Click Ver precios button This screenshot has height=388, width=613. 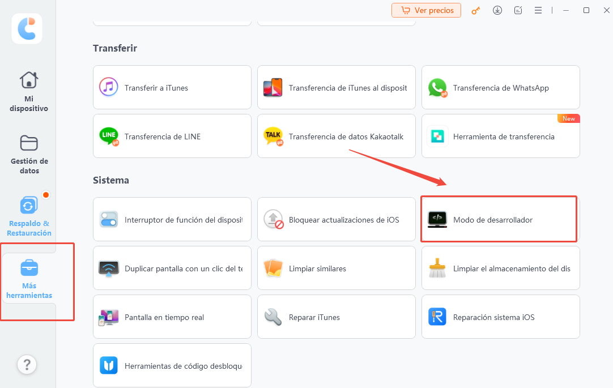[x=426, y=11]
